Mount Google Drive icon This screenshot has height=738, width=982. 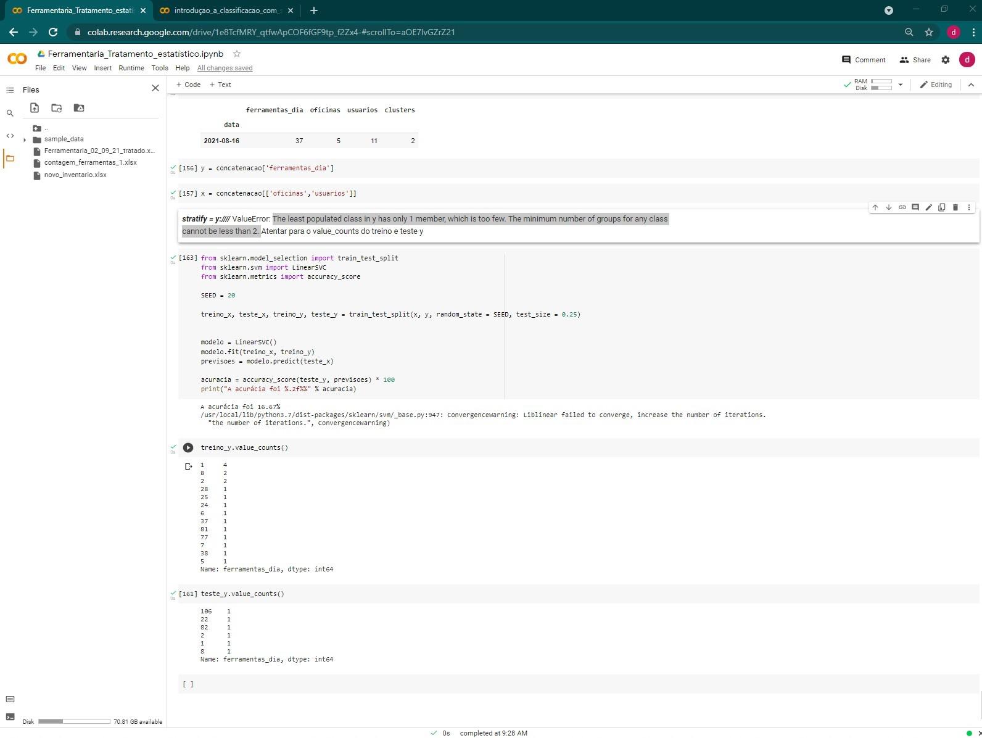[x=79, y=108]
